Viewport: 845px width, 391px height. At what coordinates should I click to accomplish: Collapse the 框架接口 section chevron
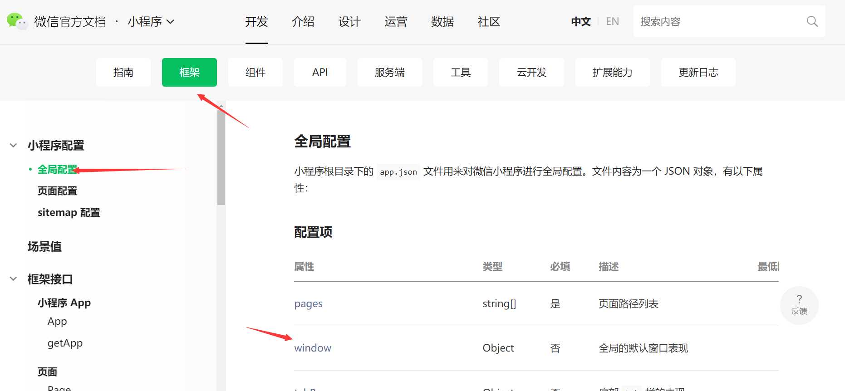(x=13, y=279)
